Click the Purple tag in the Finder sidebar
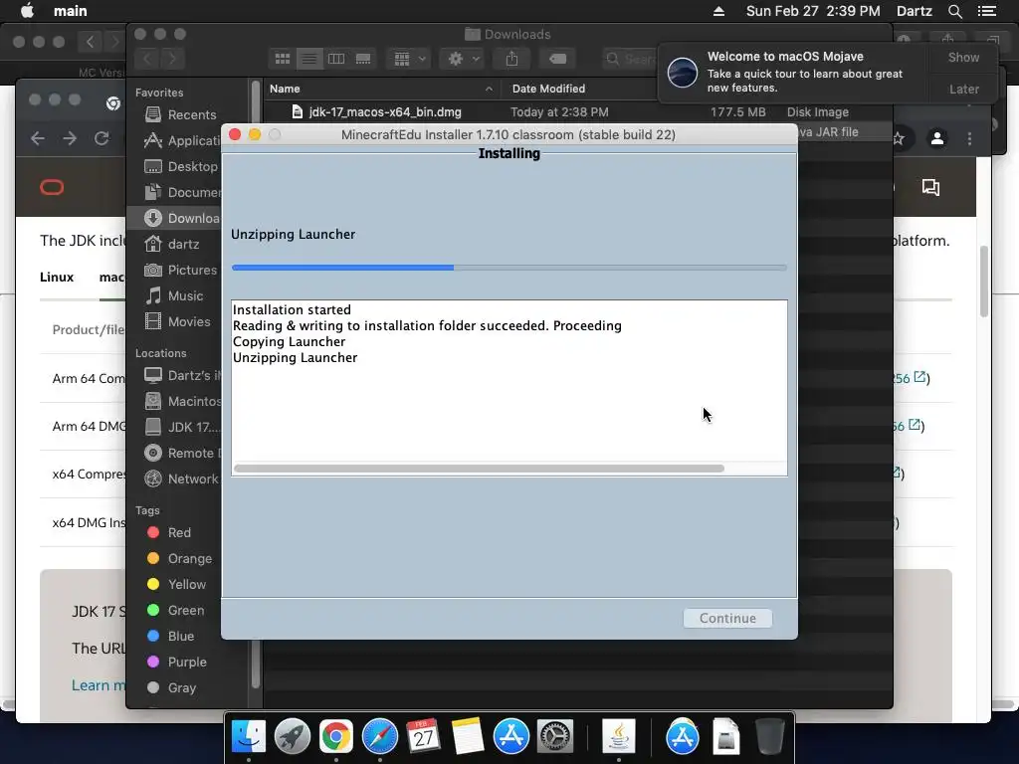 click(177, 662)
